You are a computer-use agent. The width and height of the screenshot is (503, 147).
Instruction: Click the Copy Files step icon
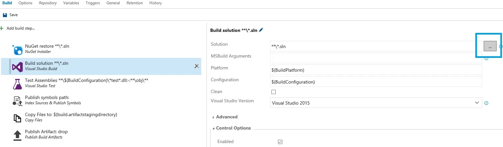17,118
